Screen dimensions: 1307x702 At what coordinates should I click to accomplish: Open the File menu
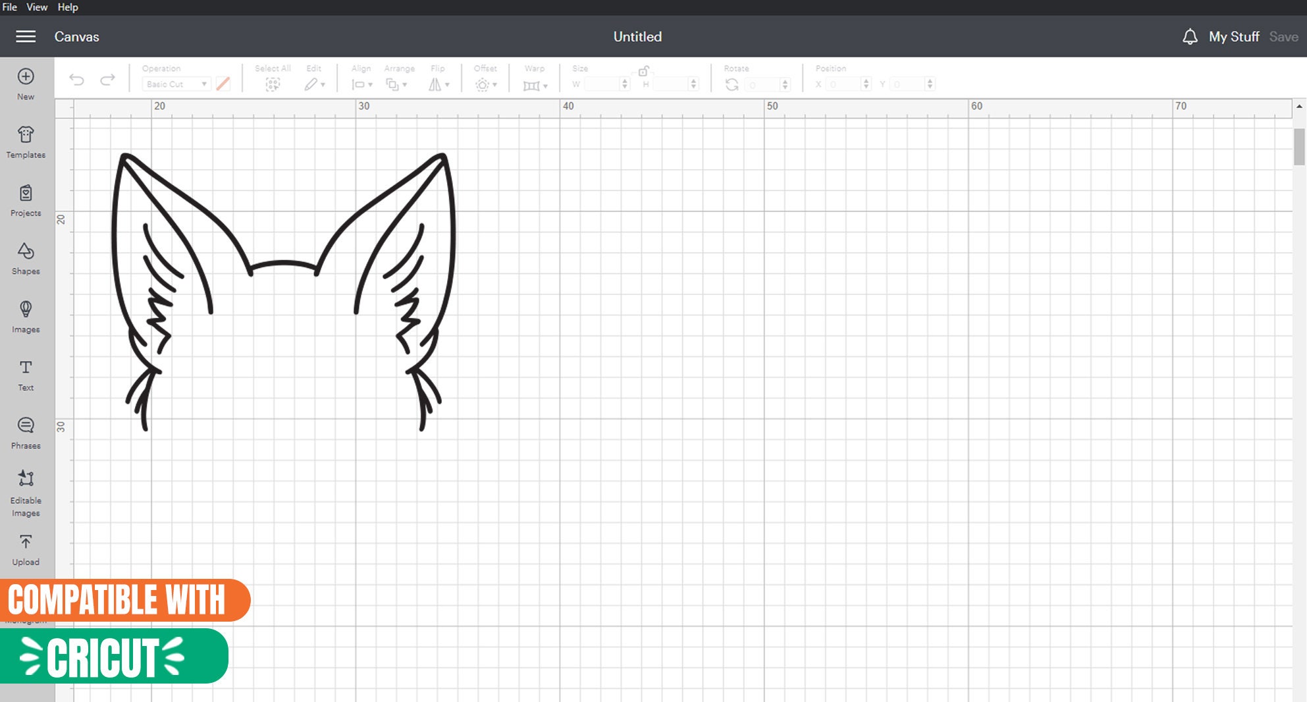point(10,7)
